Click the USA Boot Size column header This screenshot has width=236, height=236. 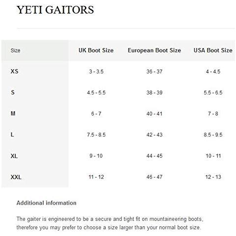(x=213, y=51)
